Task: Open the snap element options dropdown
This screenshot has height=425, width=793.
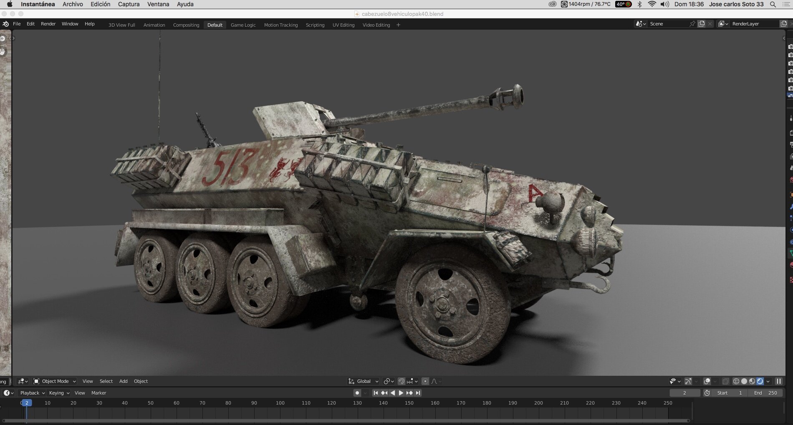Action: pos(412,381)
